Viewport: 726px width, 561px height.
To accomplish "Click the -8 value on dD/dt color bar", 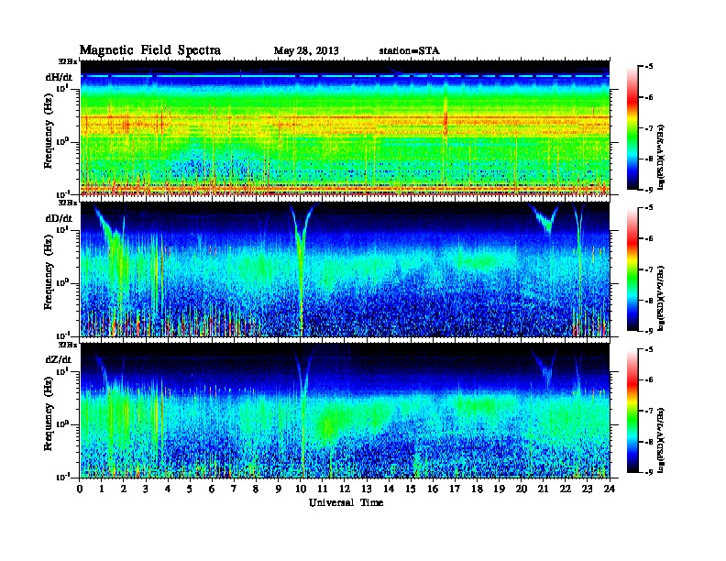I will point(649,301).
